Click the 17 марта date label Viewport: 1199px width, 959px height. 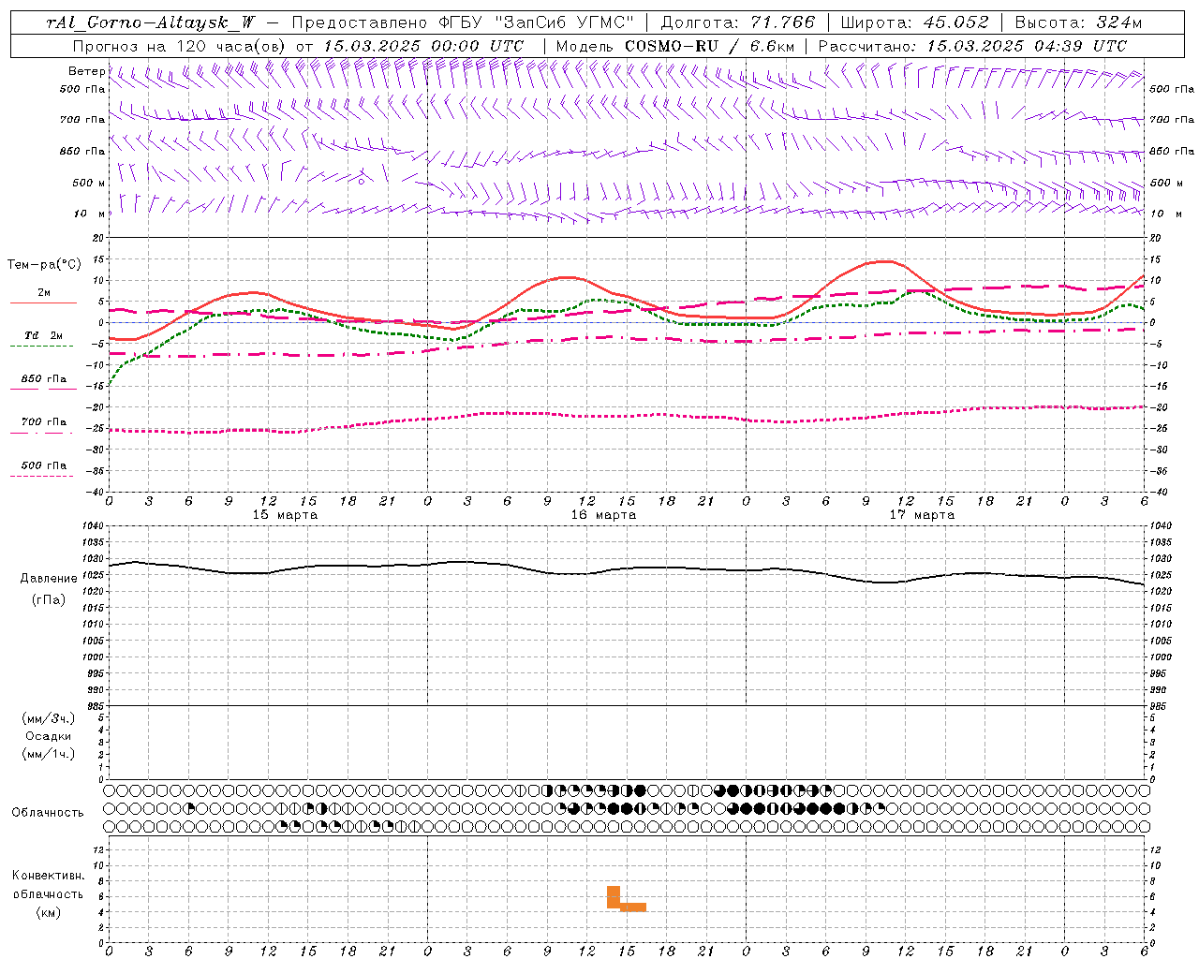coord(923,514)
